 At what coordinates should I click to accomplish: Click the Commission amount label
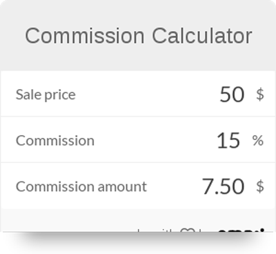[81, 186]
